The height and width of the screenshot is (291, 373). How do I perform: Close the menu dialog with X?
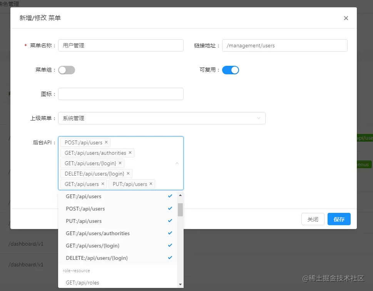(x=346, y=18)
